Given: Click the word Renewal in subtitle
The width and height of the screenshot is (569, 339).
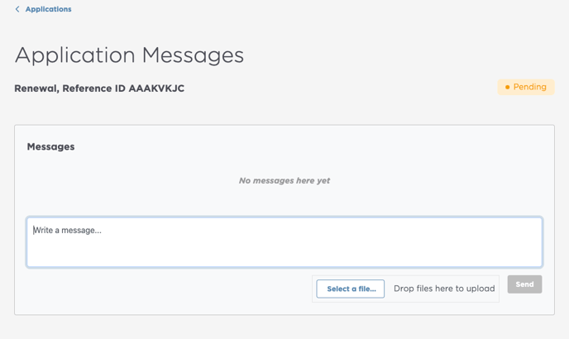Looking at the screenshot, I should (36, 88).
